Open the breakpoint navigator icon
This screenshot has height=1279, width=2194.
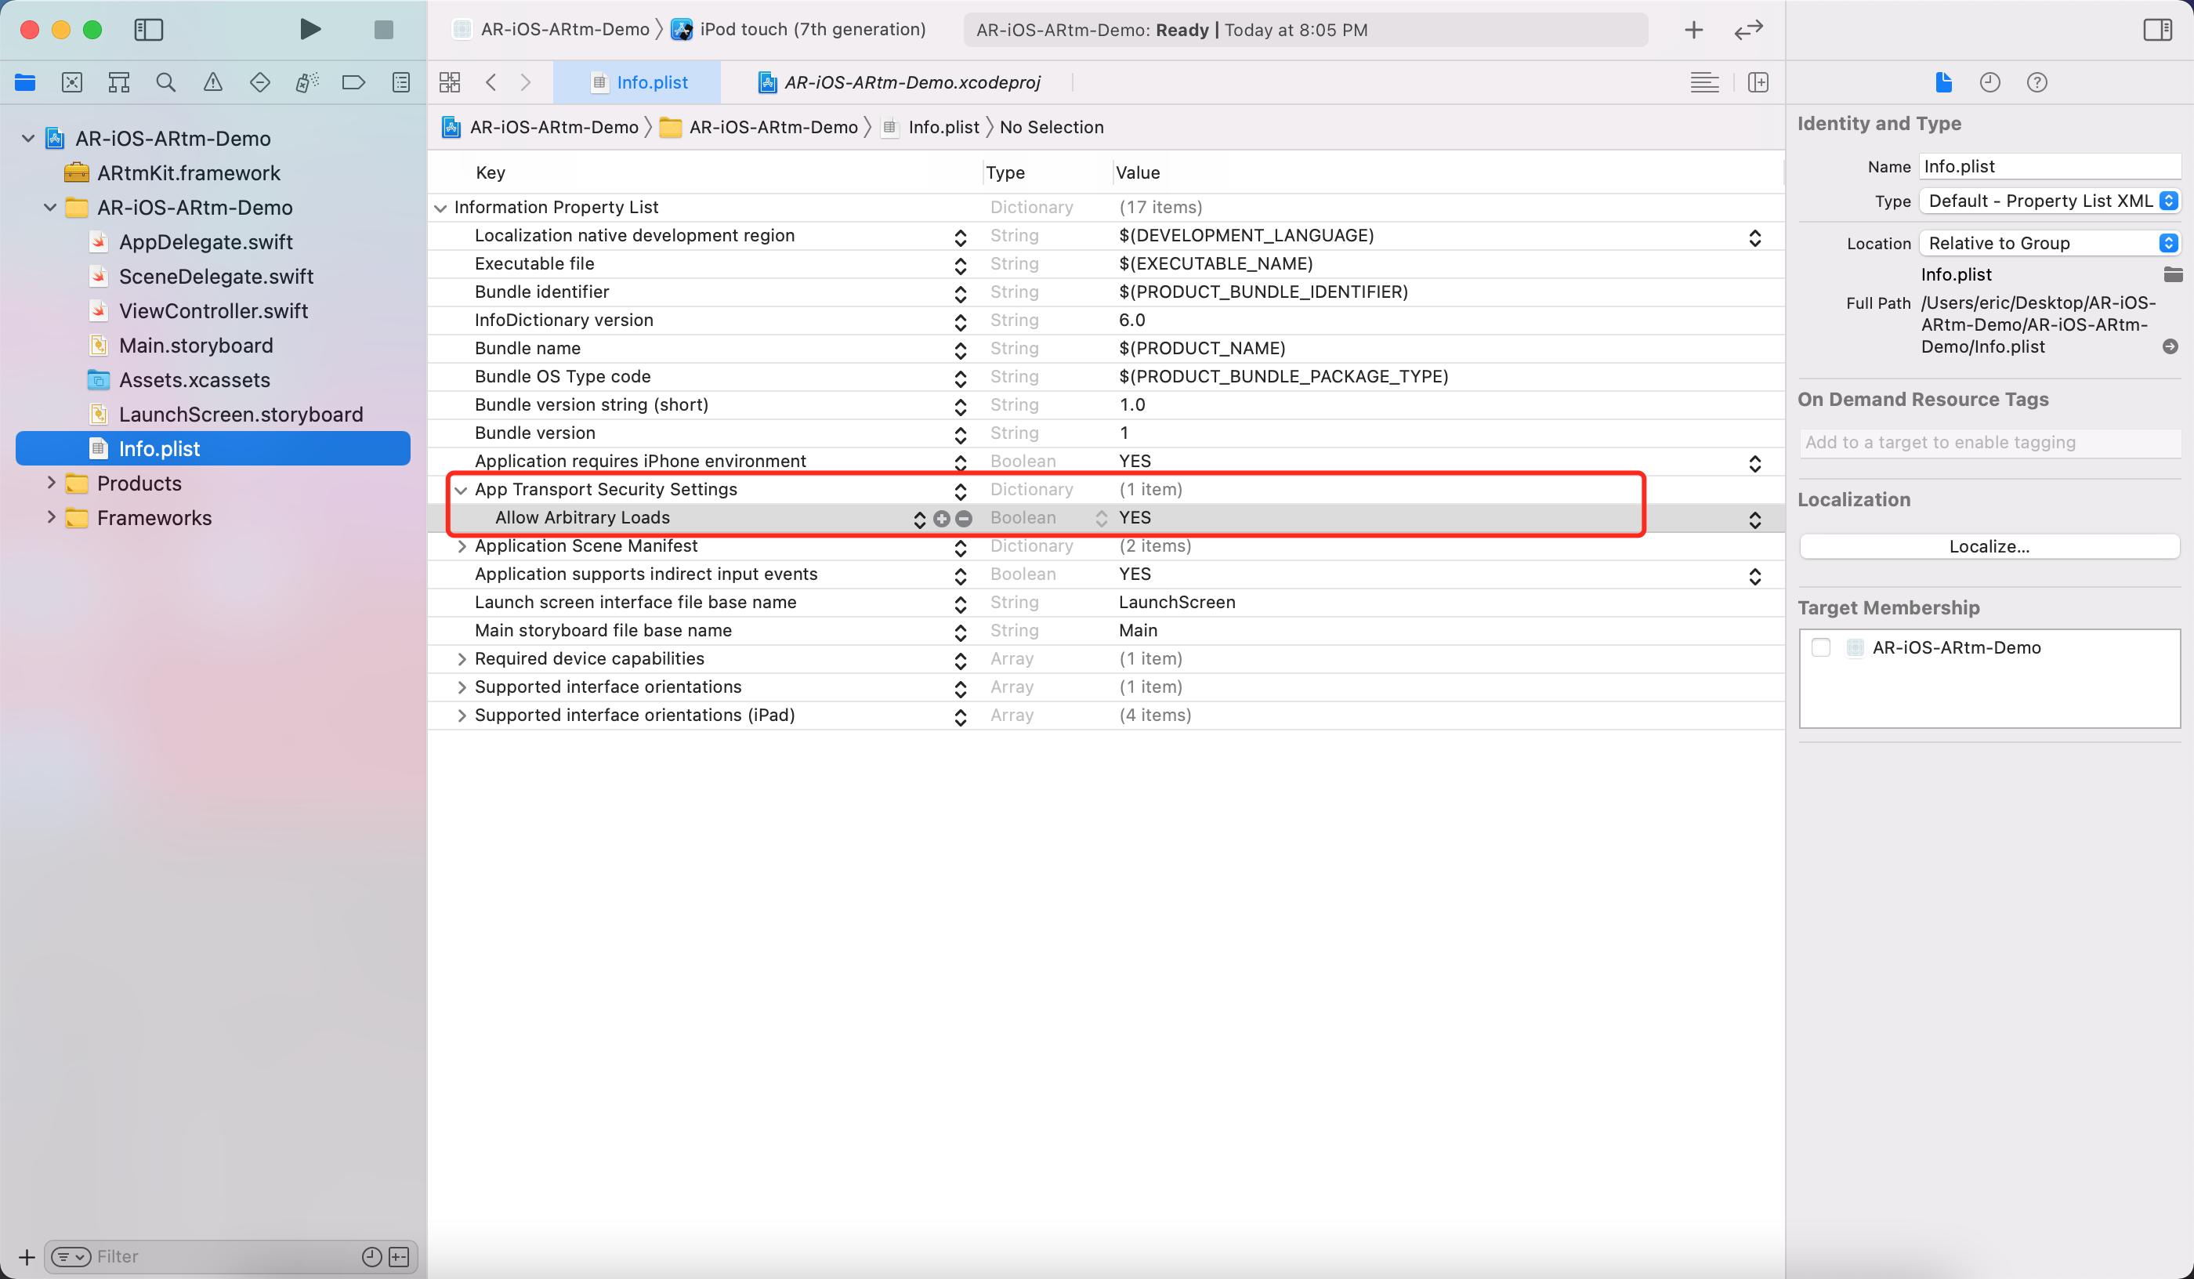[x=353, y=83]
